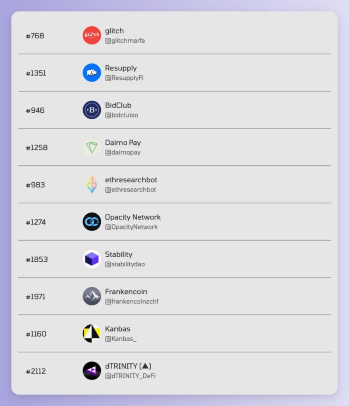Open the Daimo Pay green icon
Screen dimensions: 349x406
91,147
